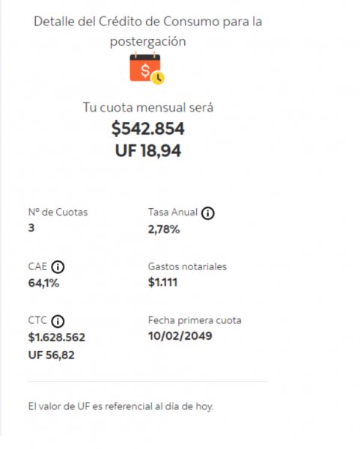This screenshot has height=449, width=360.
Task: Select the CAE label text
Action: point(37,266)
